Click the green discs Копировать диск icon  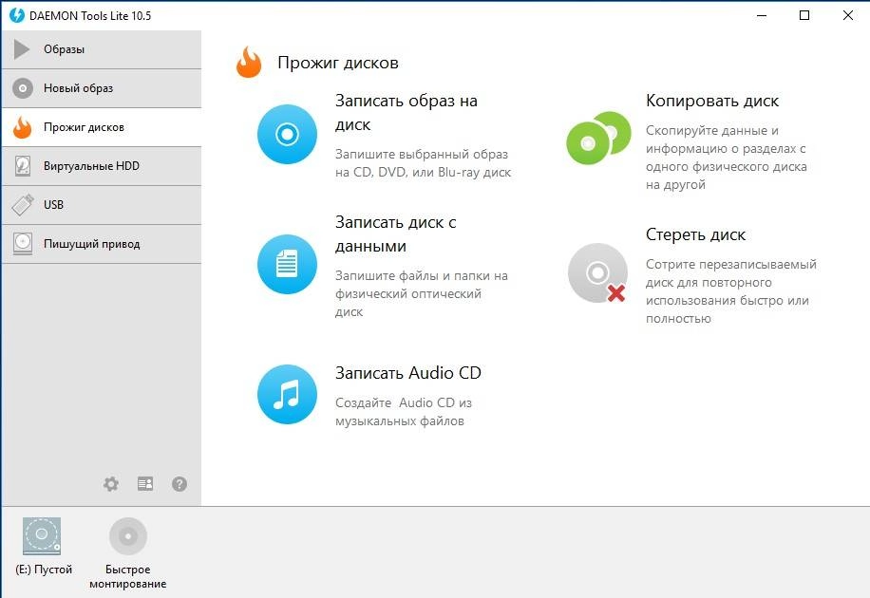pyautogui.click(x=598, y=138)
